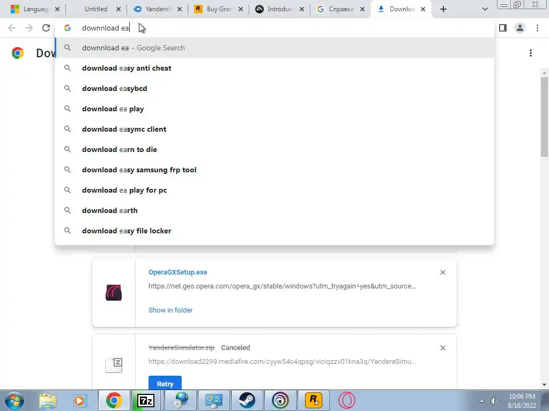Open the mediafire YandereSimulator source URL

pyautogui.click(x=282, y=362)
